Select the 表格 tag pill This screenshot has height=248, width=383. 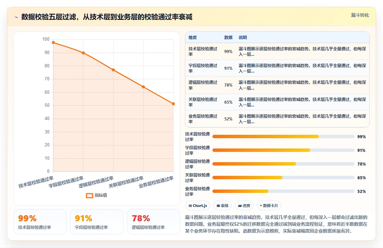tap(222, 206)
